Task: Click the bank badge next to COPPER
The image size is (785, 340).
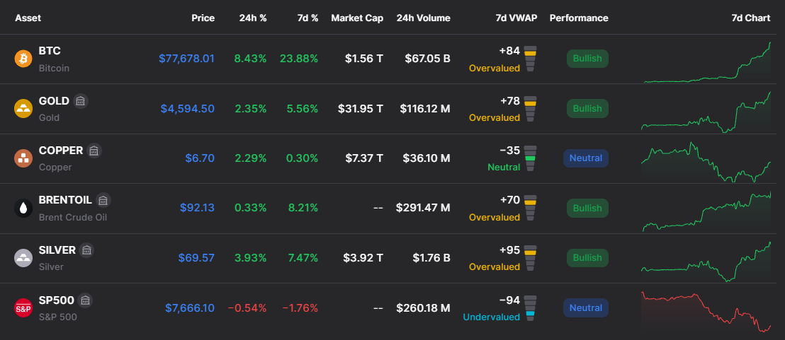Action: [94, 151]
